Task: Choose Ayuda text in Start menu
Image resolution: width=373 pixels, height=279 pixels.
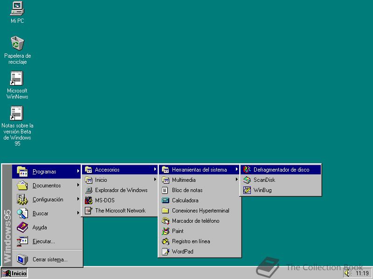Action: click(40, 227)
